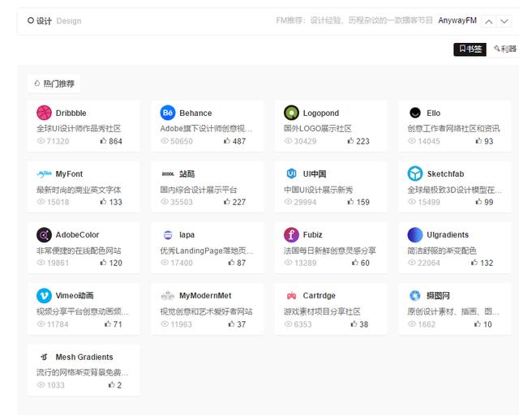Click the AdobeColor wheel icon
519x420 pixels.
click(x=44, y=234)
